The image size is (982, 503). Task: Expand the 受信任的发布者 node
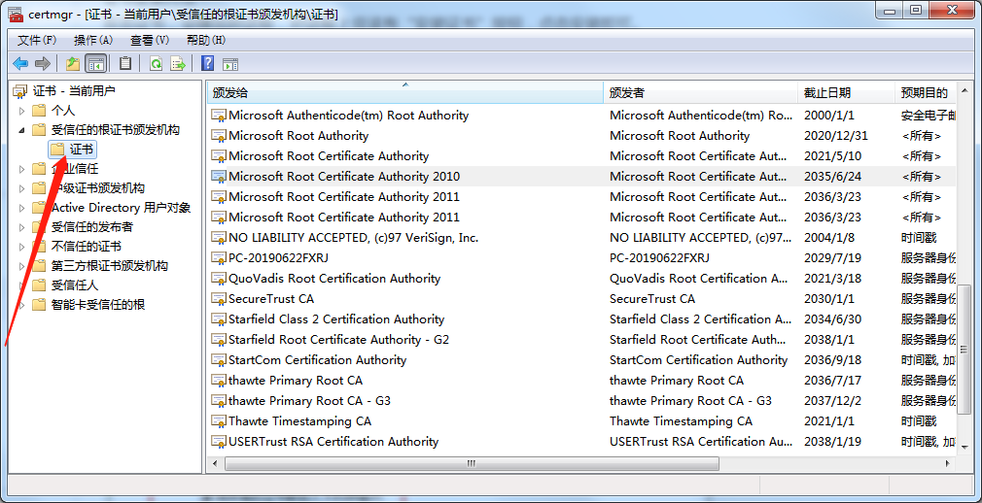(22, 227)
